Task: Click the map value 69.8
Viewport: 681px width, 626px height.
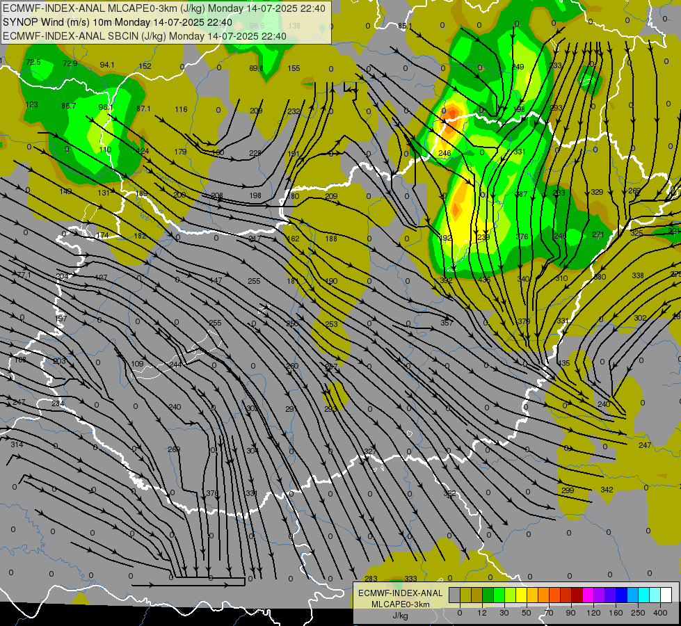Action: 256,68
